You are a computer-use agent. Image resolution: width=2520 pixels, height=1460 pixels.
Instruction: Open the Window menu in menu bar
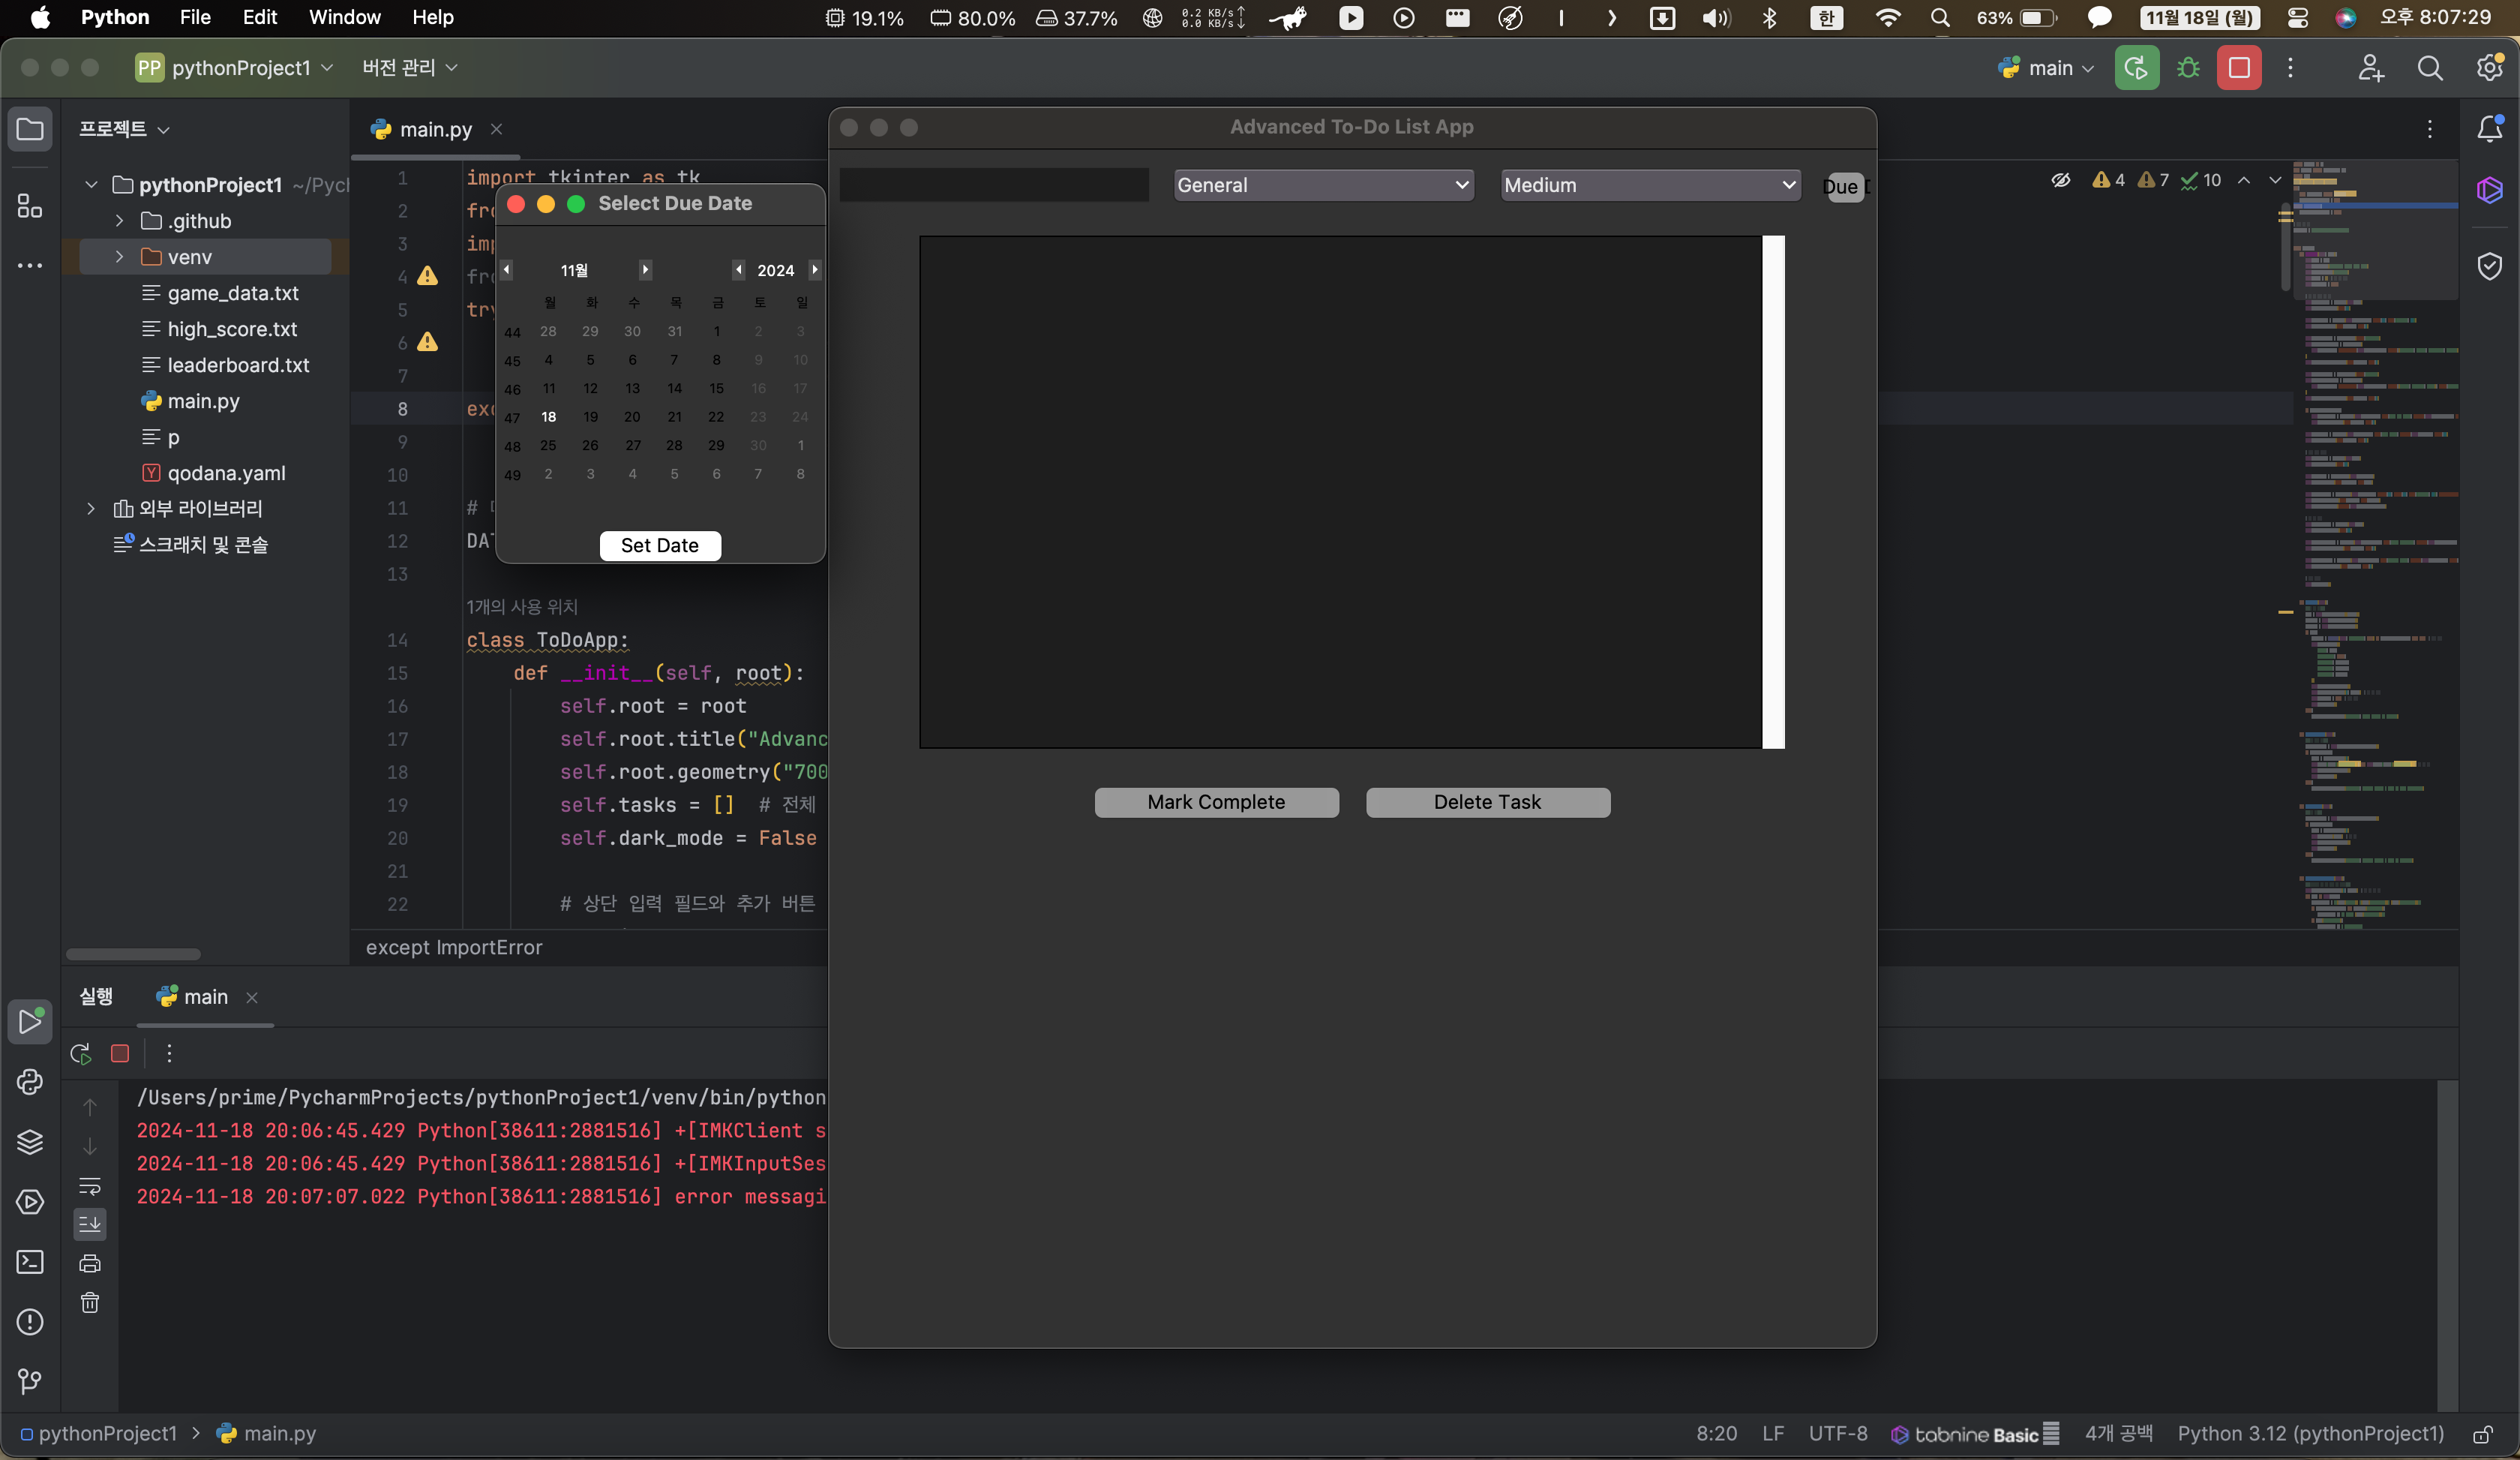tap(344, 17)
